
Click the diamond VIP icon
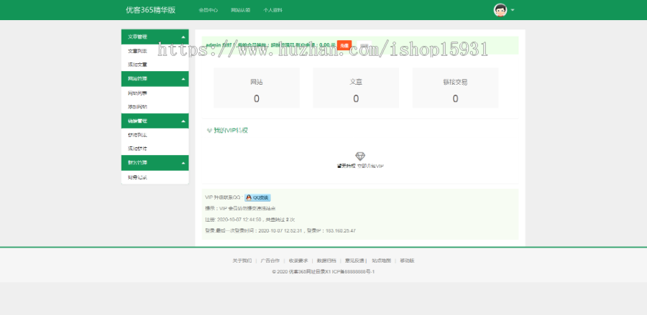tap(360, 156)
